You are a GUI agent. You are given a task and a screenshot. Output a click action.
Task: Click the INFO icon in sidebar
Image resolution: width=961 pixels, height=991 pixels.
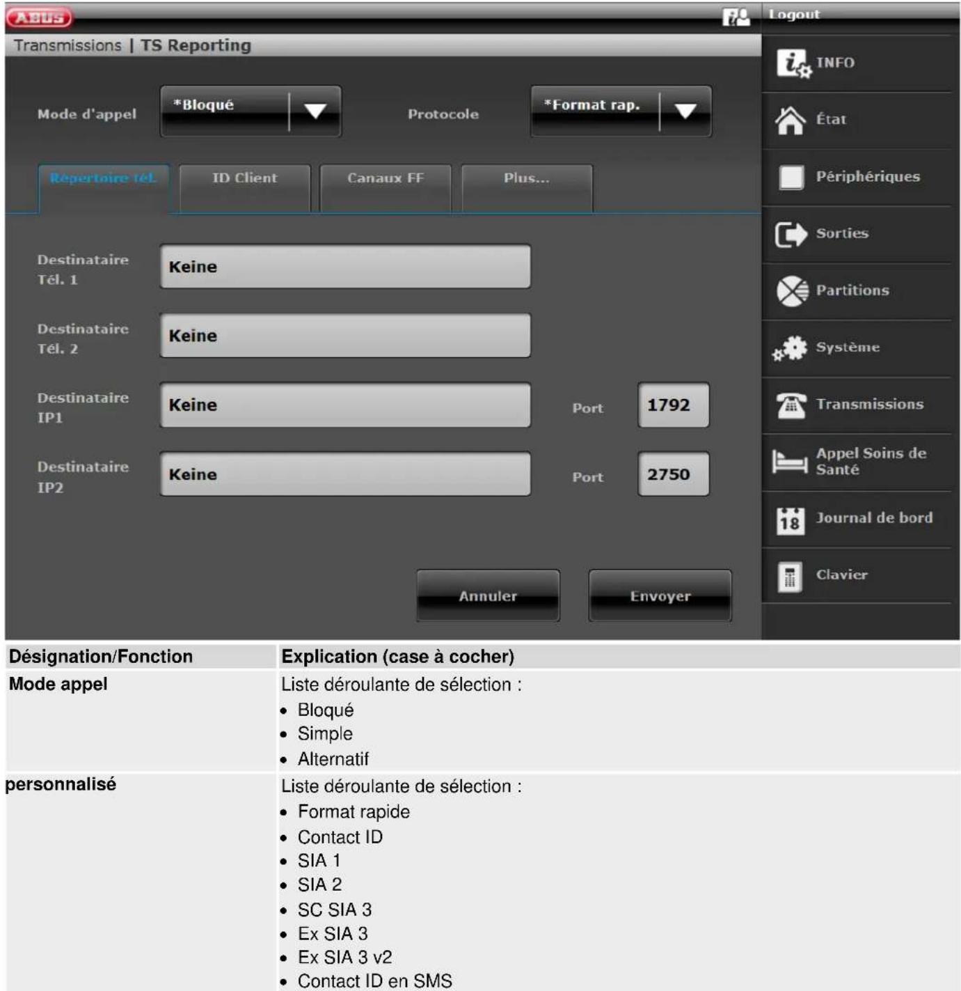pos(793,63)
